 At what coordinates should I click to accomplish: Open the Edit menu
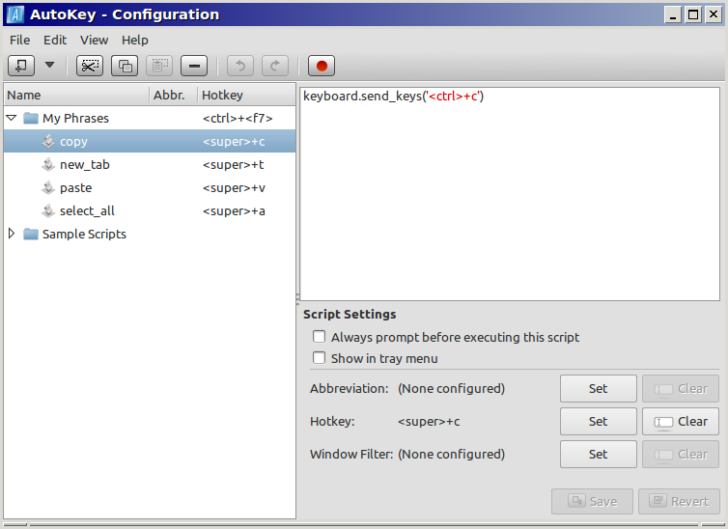click(x=55, y=41)
